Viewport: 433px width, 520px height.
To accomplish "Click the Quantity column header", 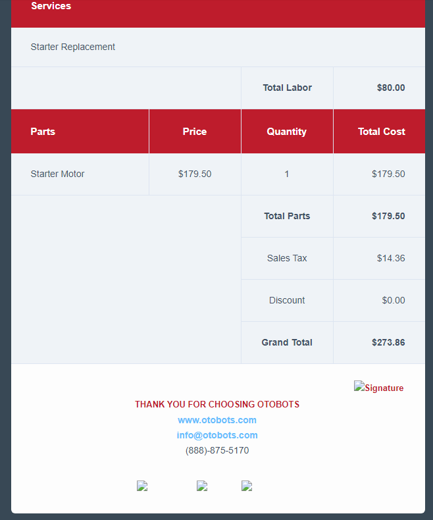I will pos(287,132).
